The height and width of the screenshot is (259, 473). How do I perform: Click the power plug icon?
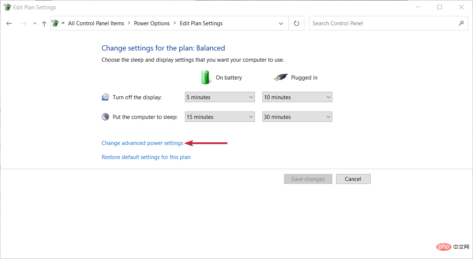[x=281, y=77]
